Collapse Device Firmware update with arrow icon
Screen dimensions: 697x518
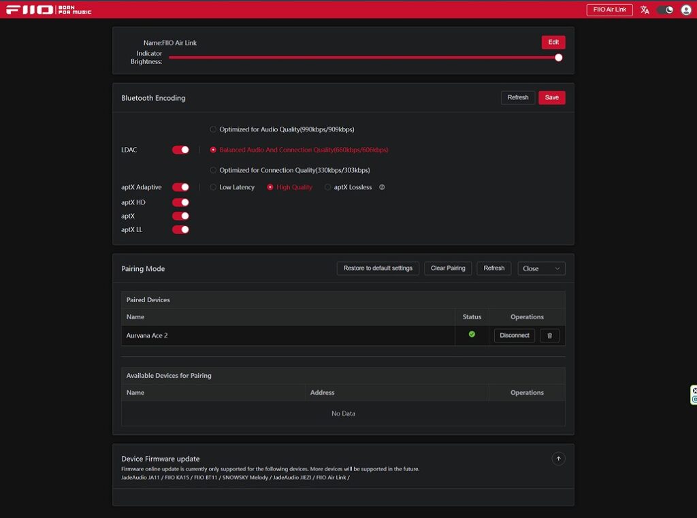coord(558,459)
